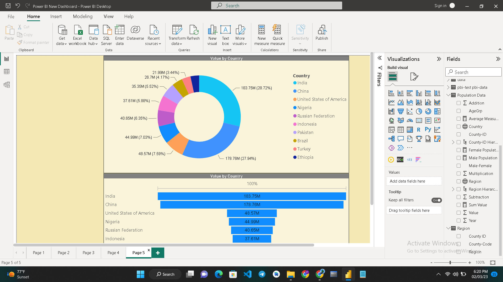Viewport: 503px width, 282px height.
Task: Select the map visualization icon
Action: point(391,120)
